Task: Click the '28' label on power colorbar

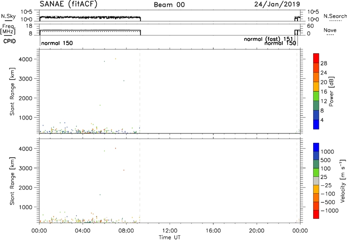Action: pos(324,63)
